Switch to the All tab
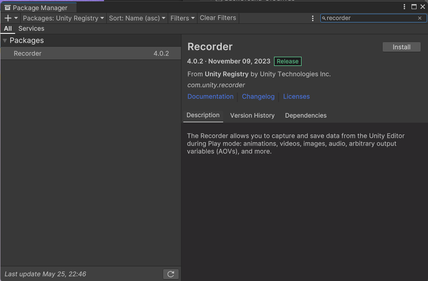 [8, 29]
